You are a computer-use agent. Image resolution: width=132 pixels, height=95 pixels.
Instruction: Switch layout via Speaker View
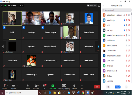click(x=92, y=6)
